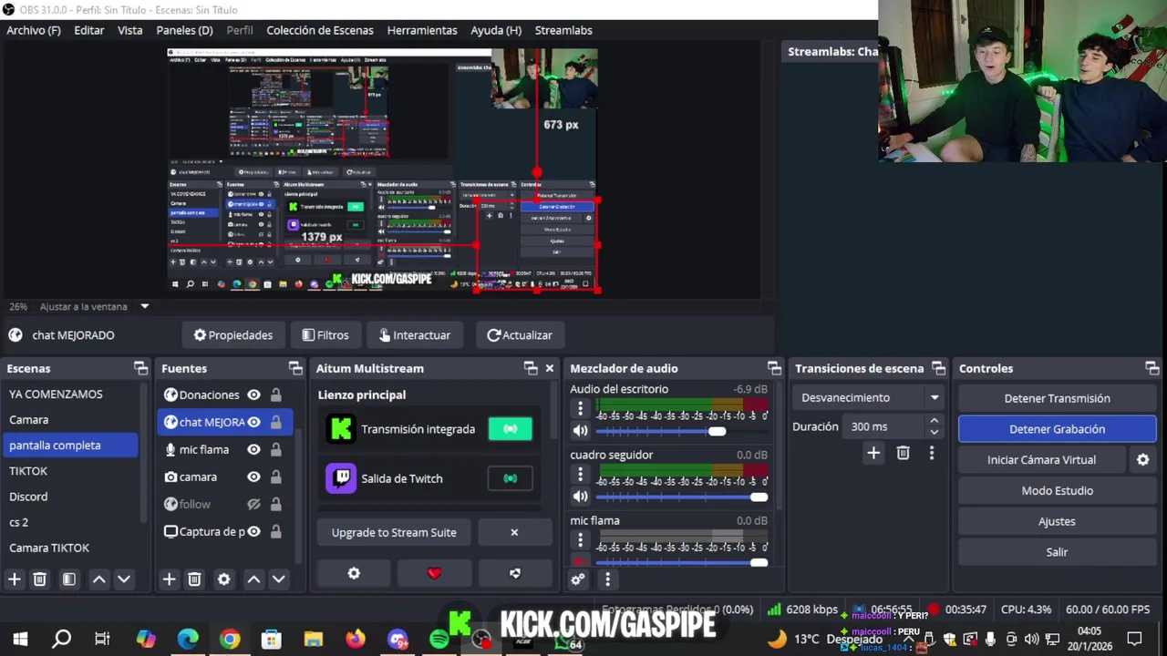Adjust cuadro seguidor volume slider
This screenshot has width=1167, height=656.
point(681,497)
